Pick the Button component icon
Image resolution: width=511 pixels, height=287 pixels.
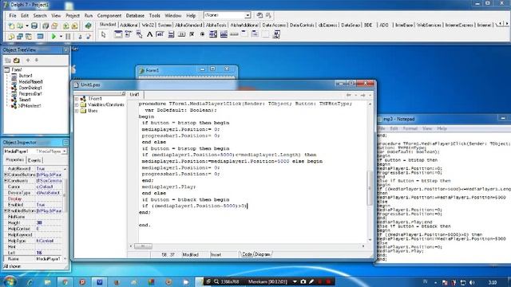[181, 34]
